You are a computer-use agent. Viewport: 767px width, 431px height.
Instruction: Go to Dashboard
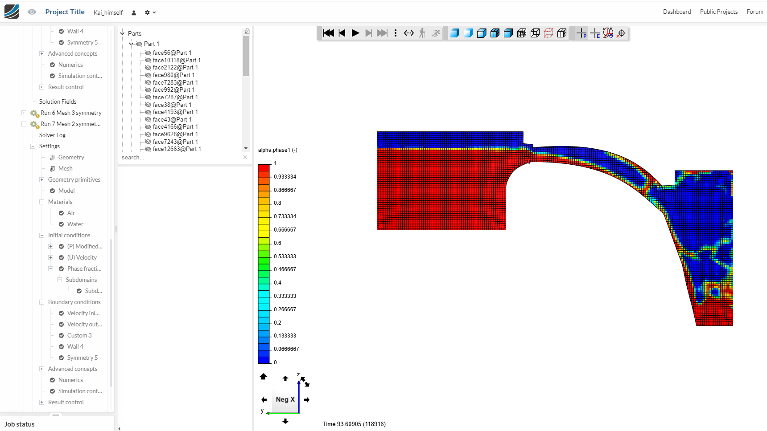click(676, 12)
